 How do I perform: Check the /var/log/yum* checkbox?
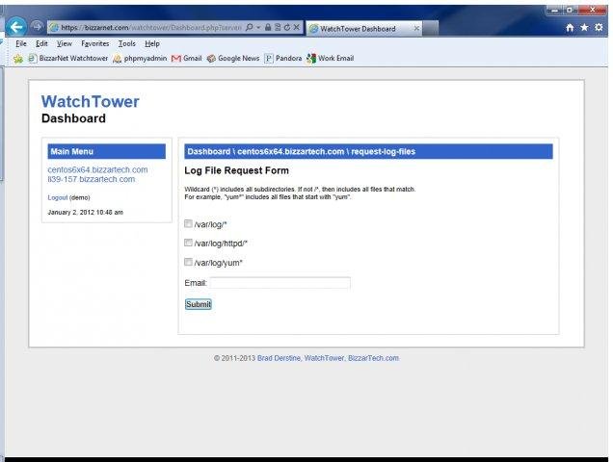[189, 262]
